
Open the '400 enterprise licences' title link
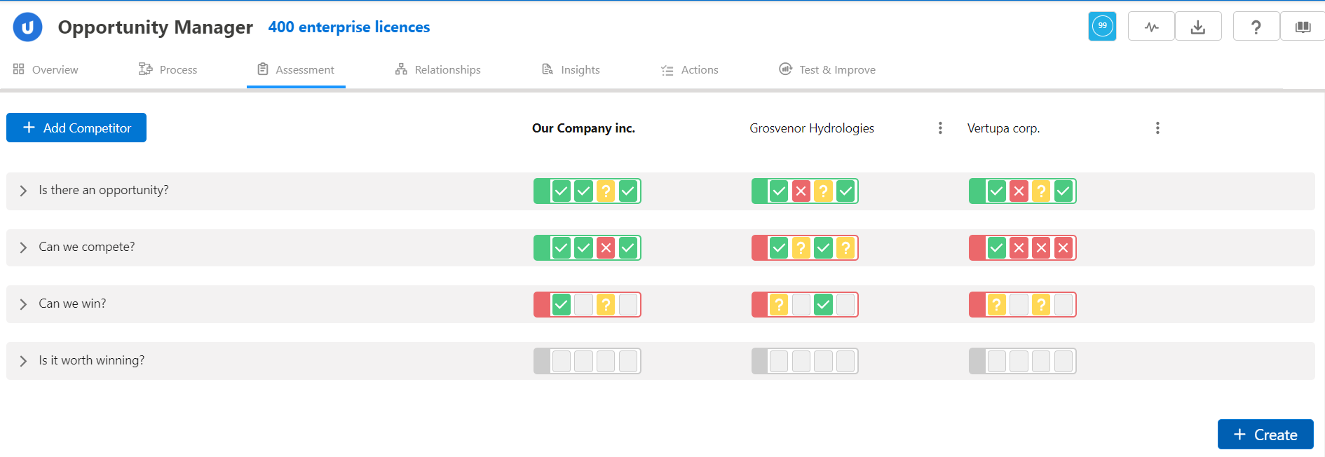click(348, 27)
